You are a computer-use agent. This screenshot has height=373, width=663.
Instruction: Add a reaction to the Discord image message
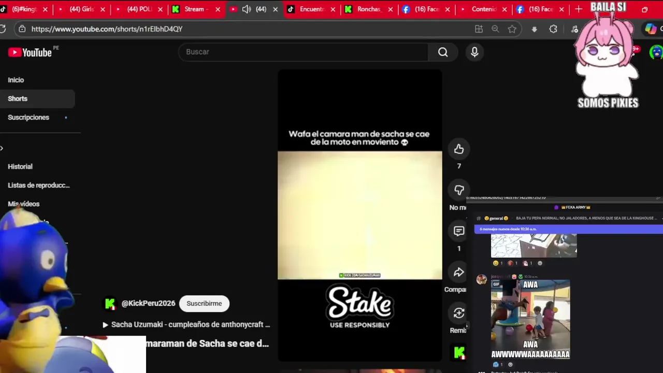[x=540, y=263]
